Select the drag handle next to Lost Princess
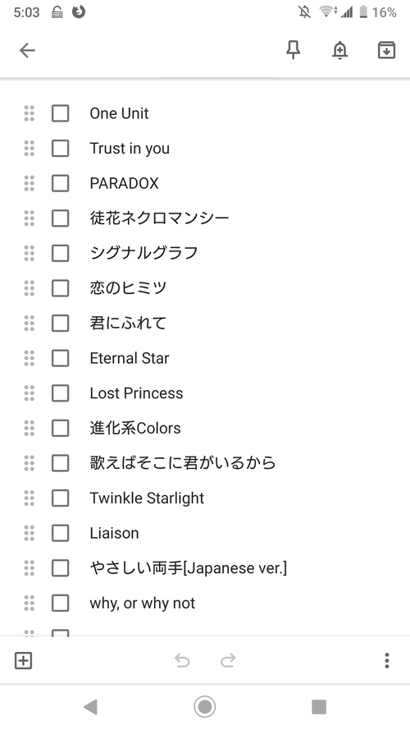410x730 pixels. pyautogui.click(x=30, y=393)
